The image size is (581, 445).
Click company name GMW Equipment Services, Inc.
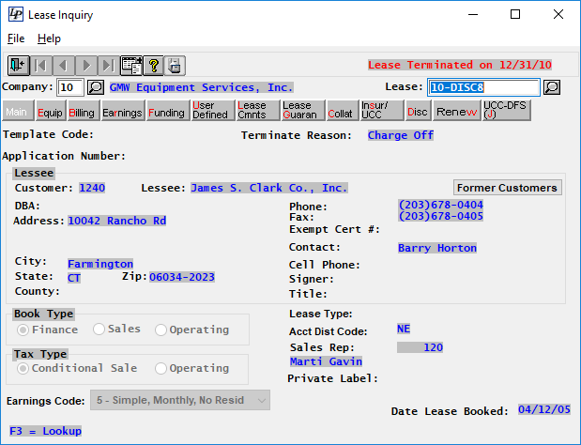[201, 87]
